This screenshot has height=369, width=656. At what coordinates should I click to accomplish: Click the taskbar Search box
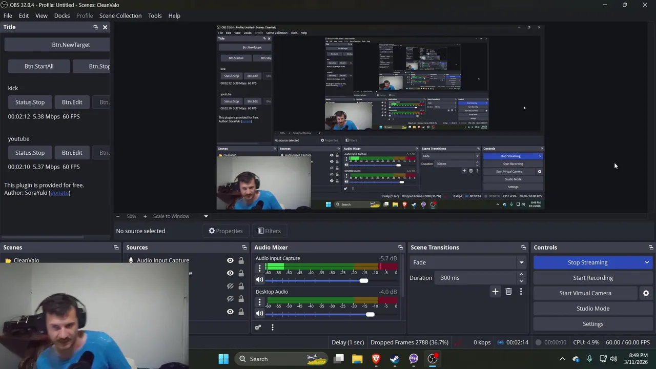[282, 359]
